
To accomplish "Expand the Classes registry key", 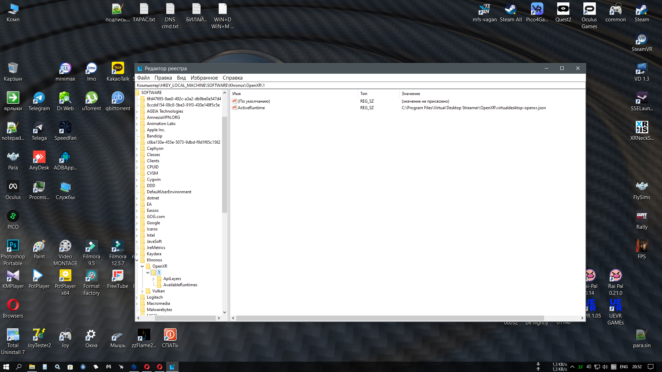I will click(x=137, y=155).
